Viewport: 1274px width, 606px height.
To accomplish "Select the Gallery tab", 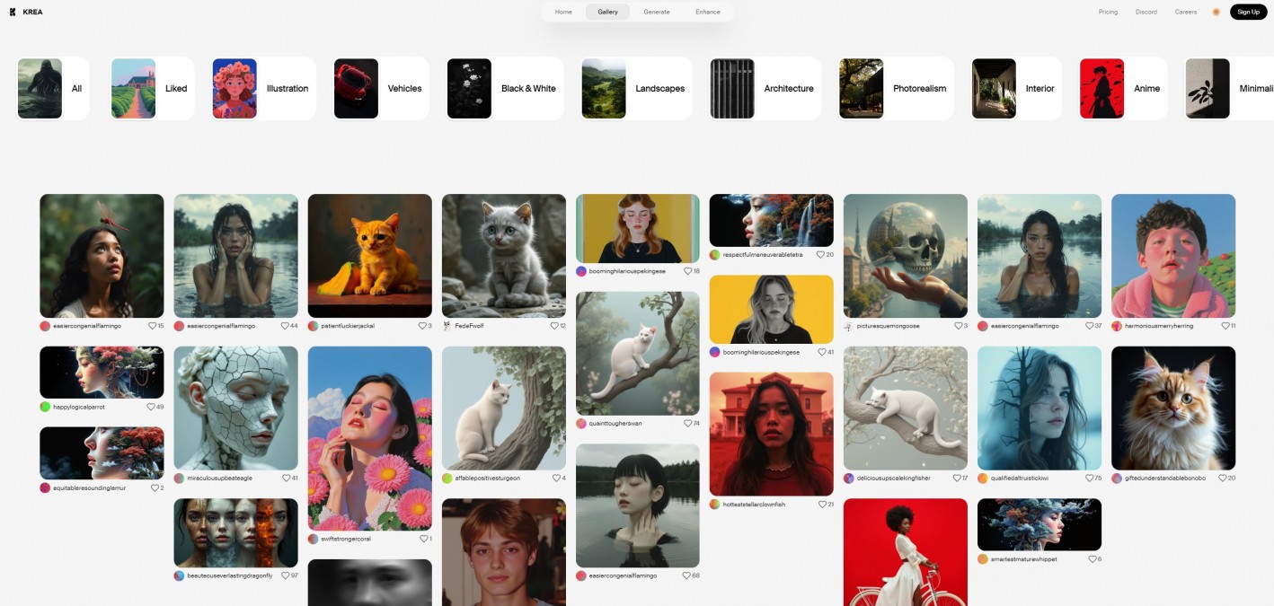I will pyautogui.click(x=608, y=12).
